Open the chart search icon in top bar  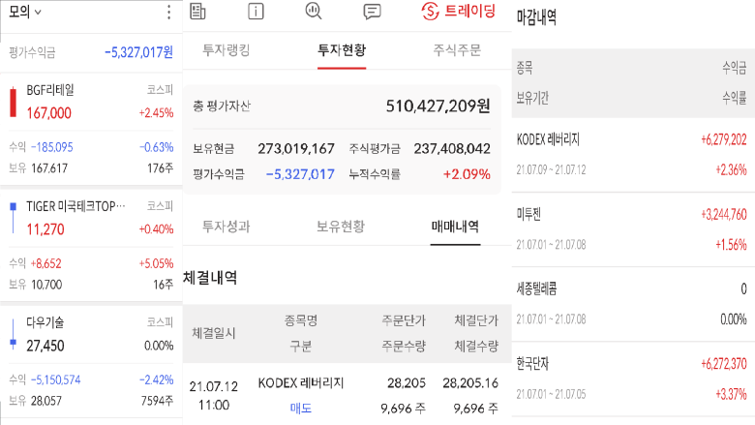[x=314, y=11]
